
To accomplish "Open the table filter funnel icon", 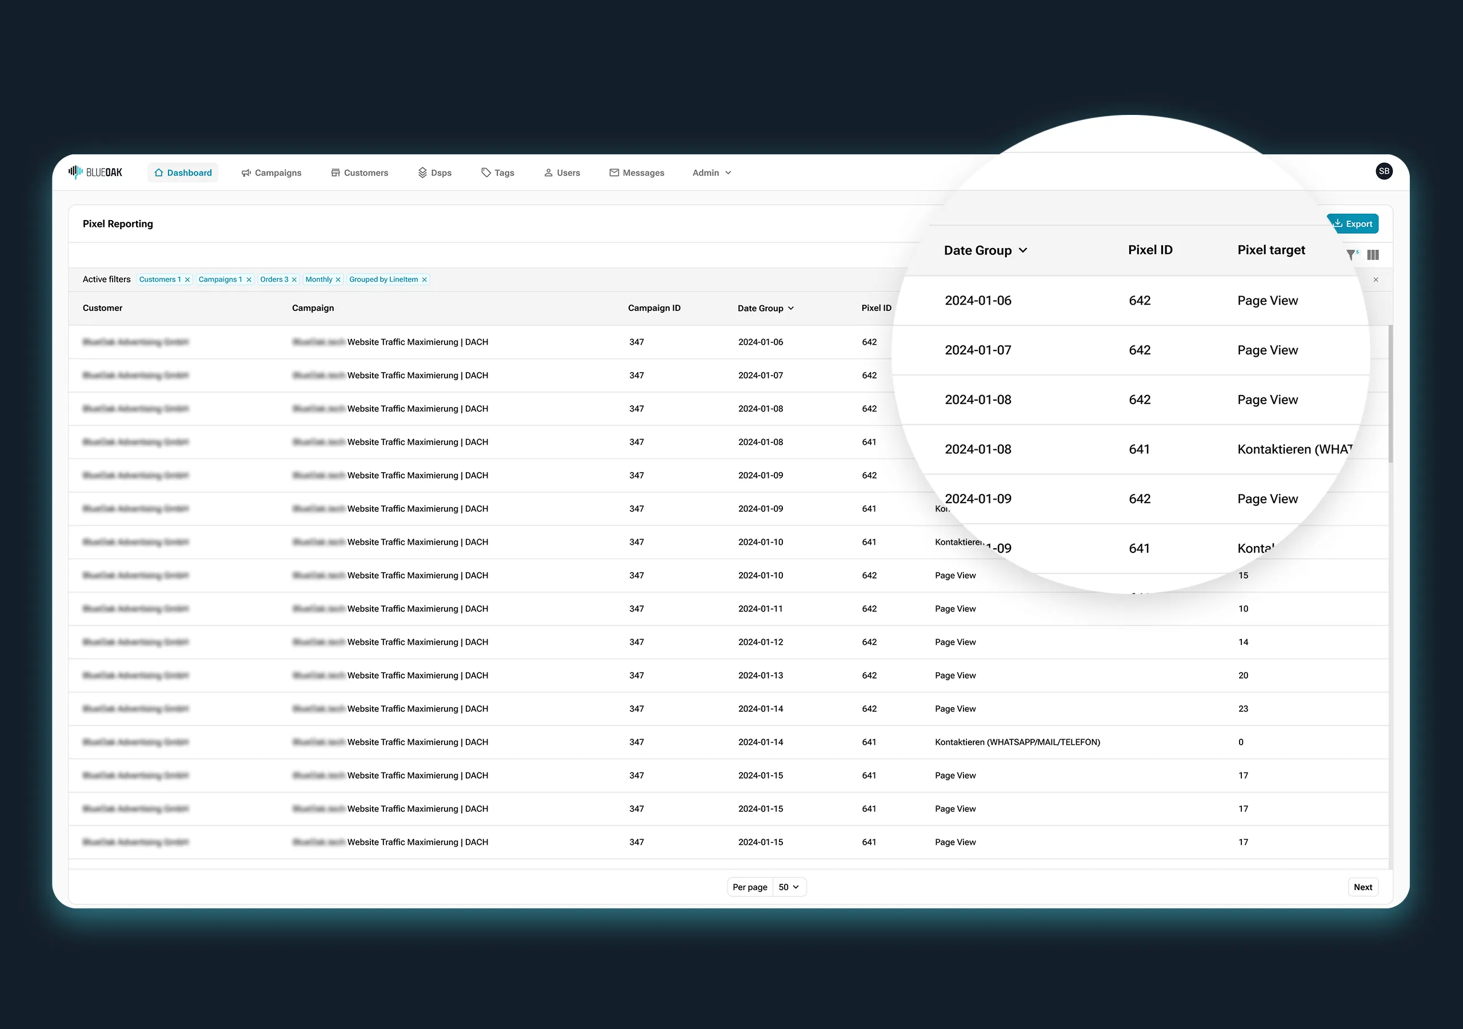I will click(x=1351, y=255).
